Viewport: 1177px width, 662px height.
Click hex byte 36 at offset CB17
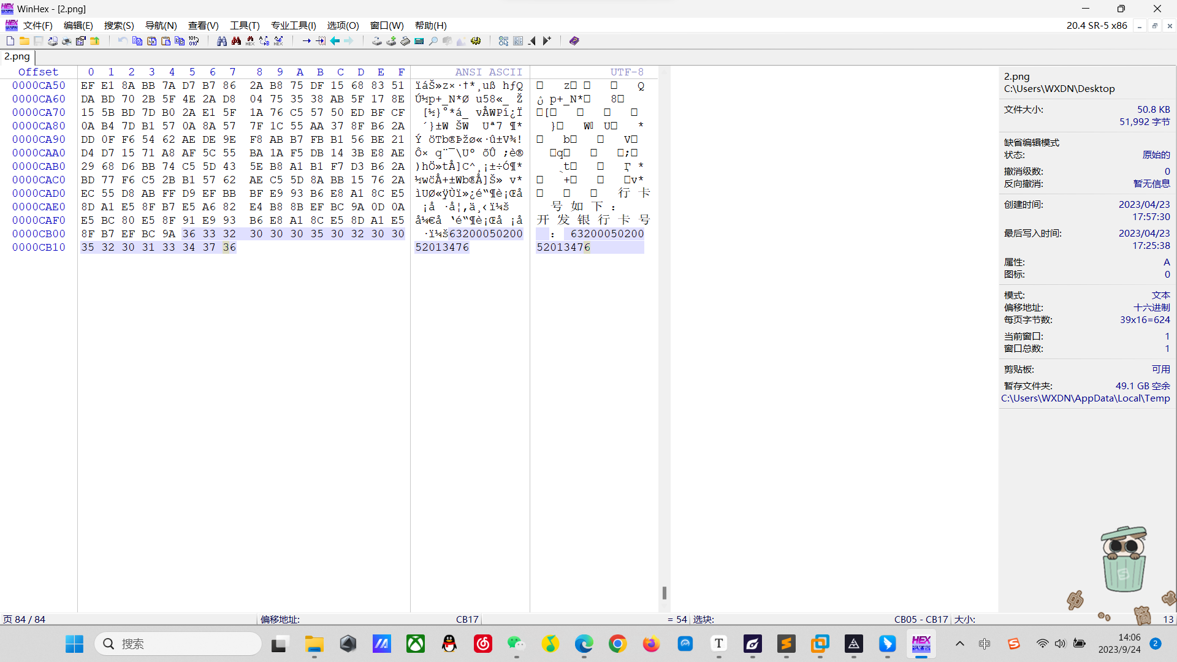click(x=229, y=247)
